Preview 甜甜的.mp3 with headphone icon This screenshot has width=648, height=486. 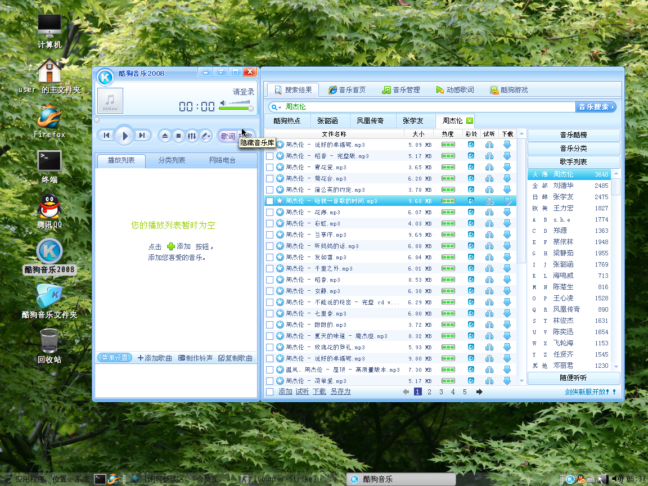[x=489, y=325]
